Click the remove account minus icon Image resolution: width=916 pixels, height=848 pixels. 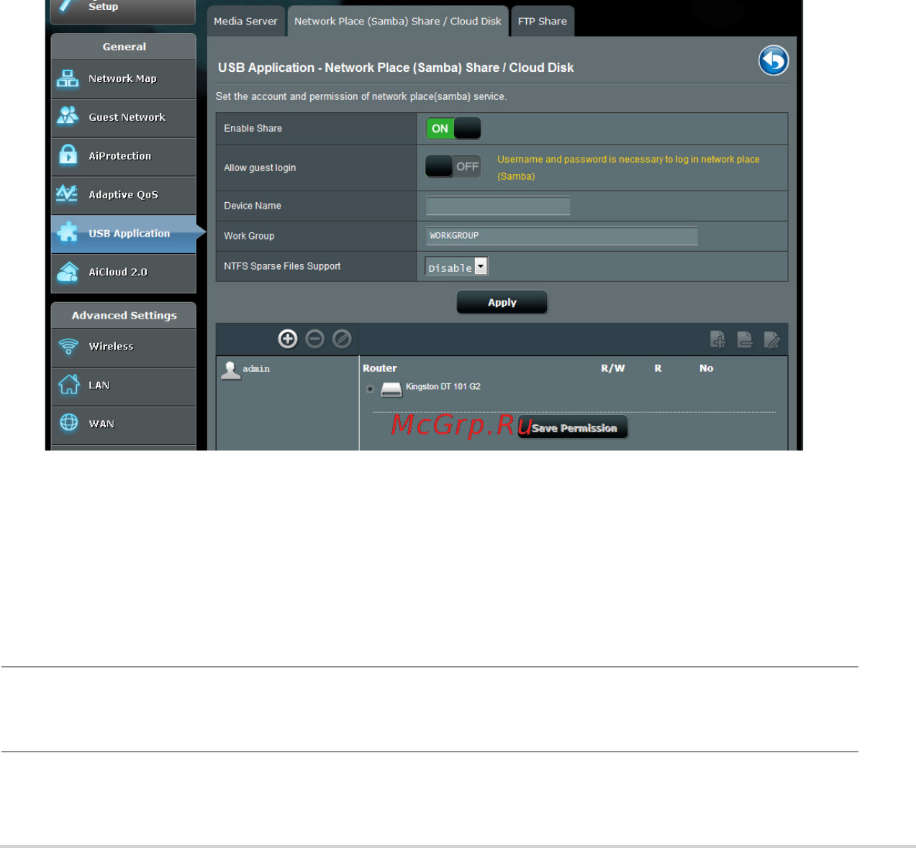pos(314,339)
